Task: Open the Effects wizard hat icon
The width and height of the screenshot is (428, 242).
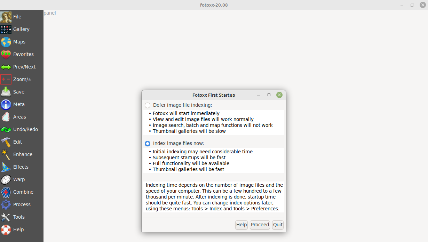Action: (x=6, y=167)
